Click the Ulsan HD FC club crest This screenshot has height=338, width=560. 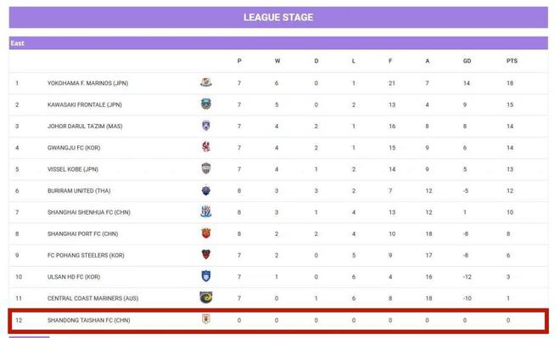point(205,276)
